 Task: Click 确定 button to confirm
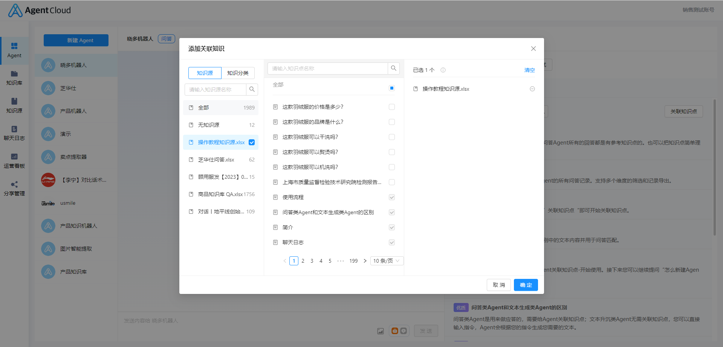(x=526, y=285)
